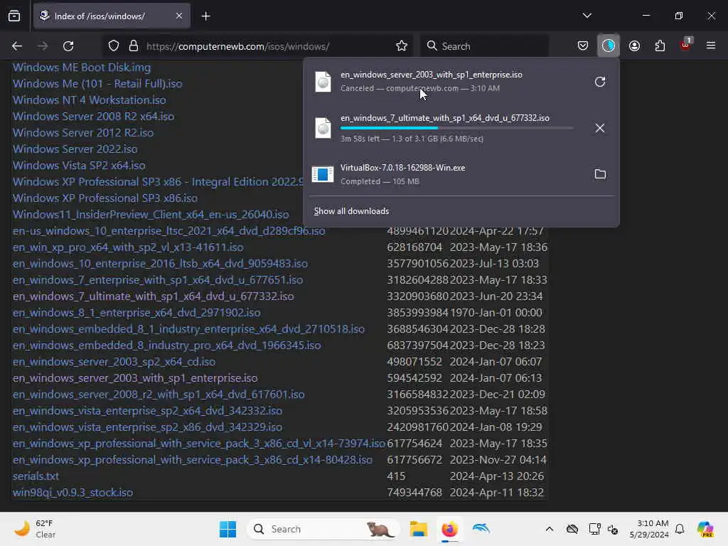The width and height of the screenshot is (728, 546).
Task: Open the Extensions puzzle icon
Action: click(x=660, y=46)
